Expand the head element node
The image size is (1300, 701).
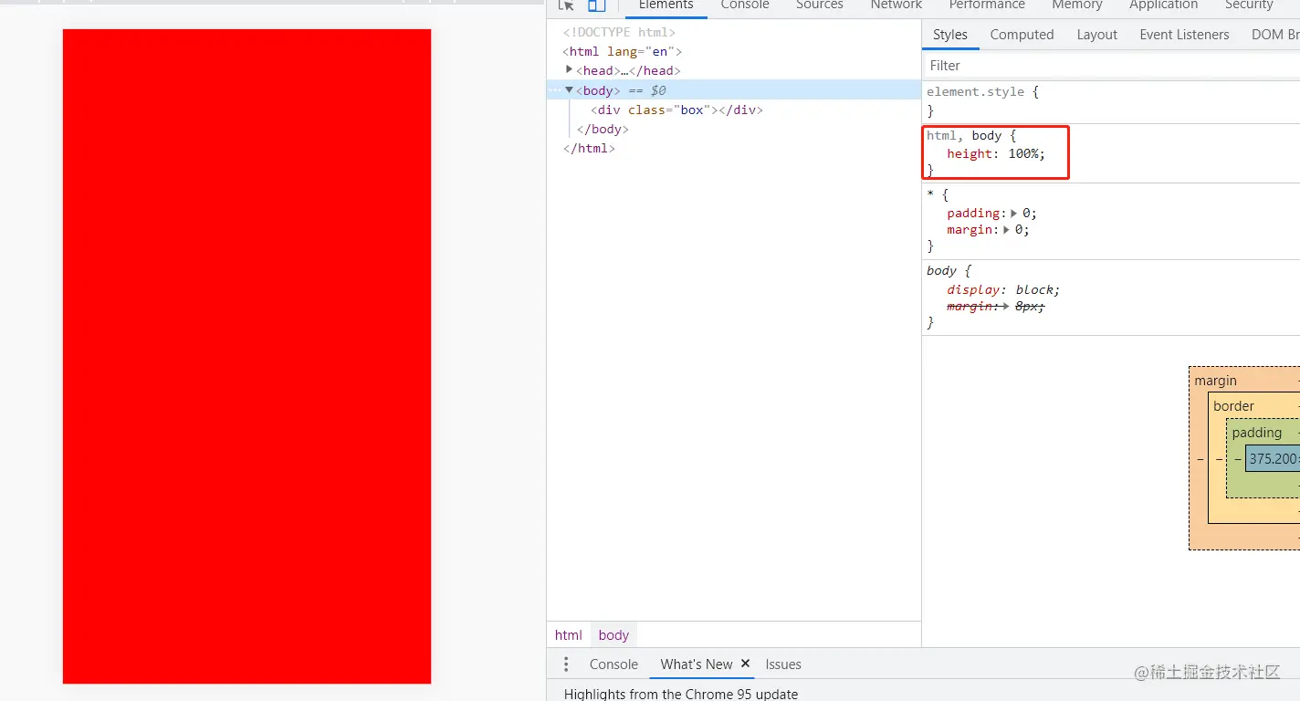pos(570,70)
